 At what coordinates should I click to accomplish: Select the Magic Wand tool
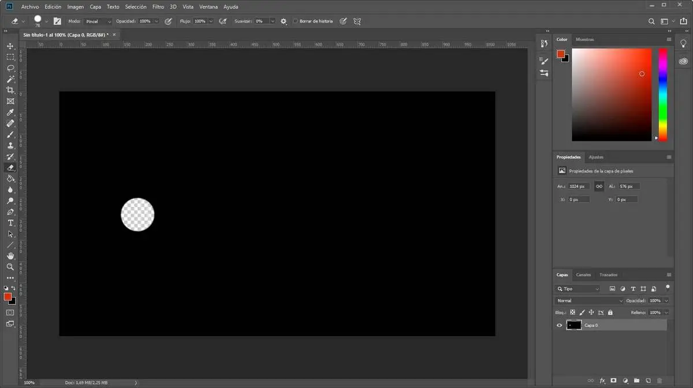click(10, 79)
